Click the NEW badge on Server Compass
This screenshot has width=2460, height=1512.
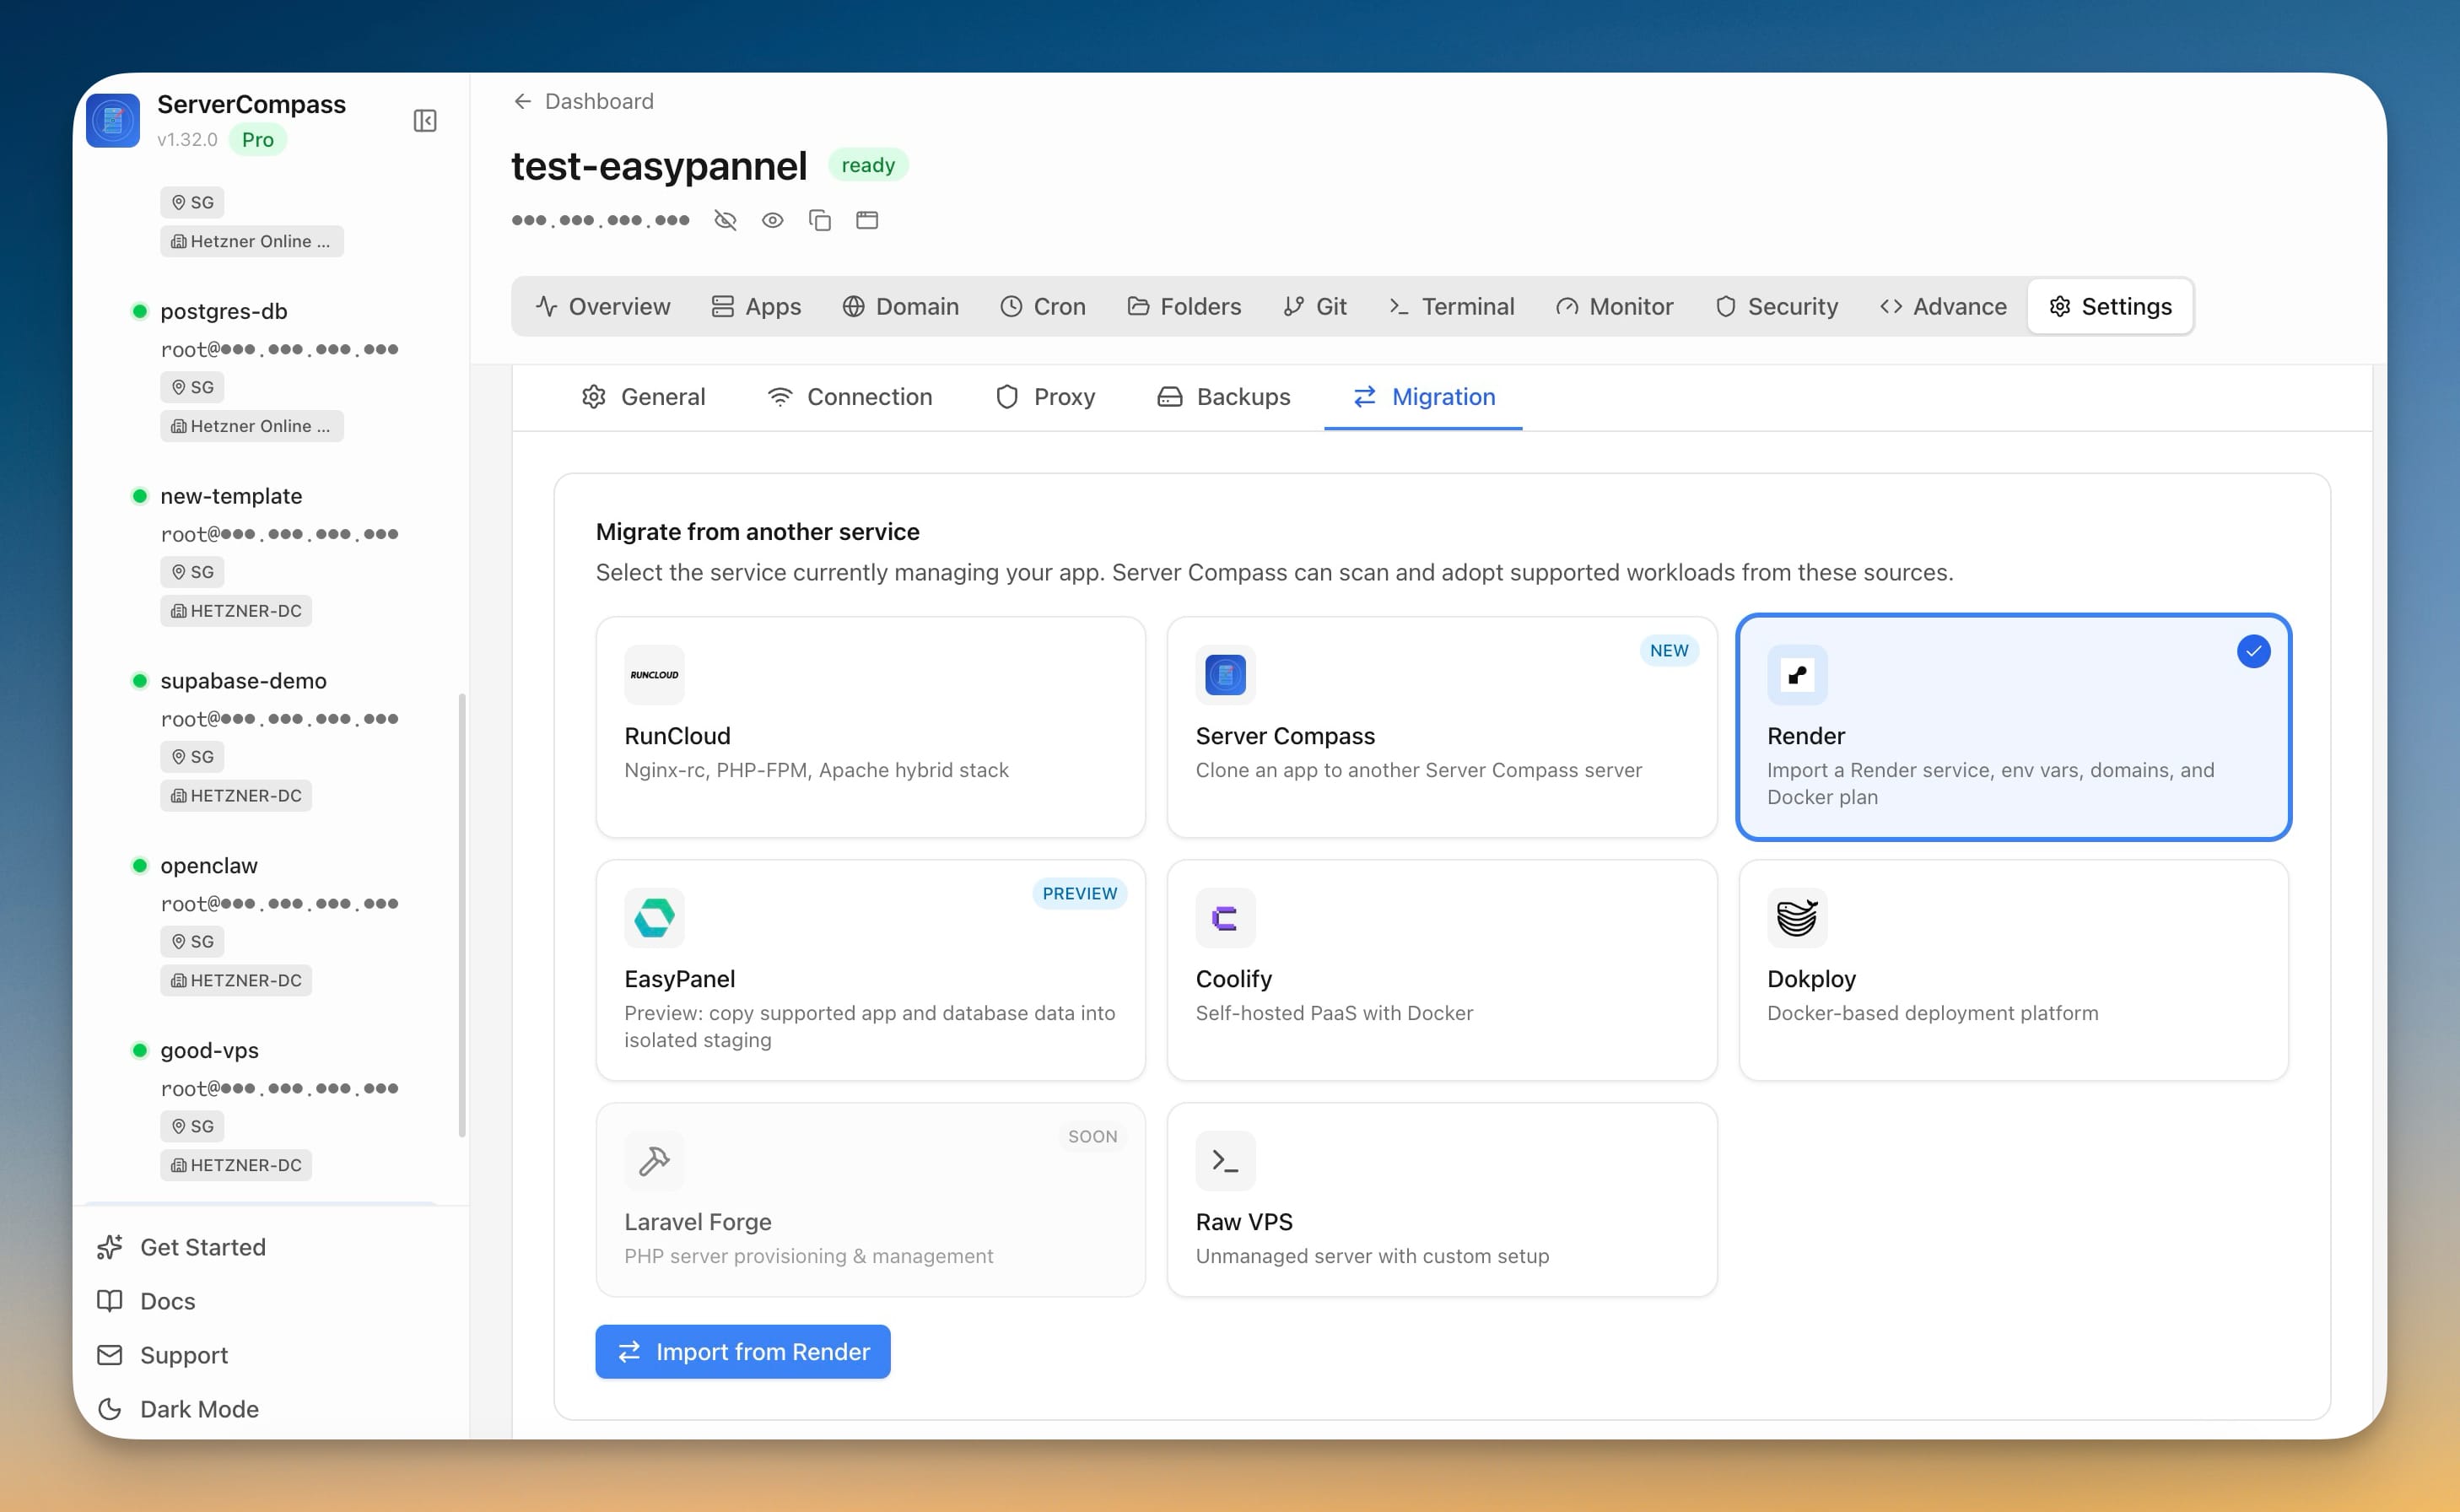(1670, 651)
